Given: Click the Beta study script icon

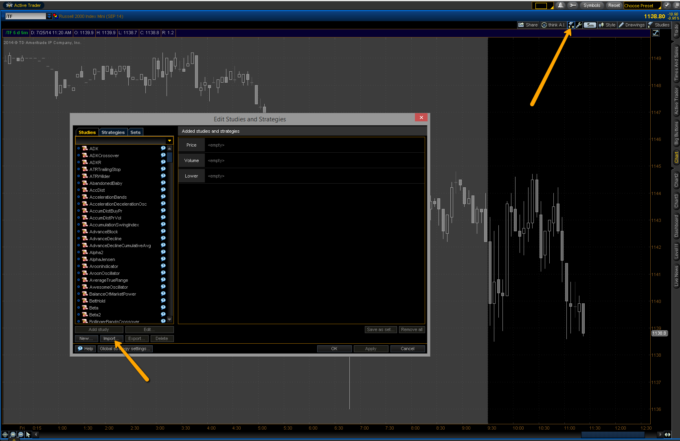Looking at the screenshot, I should click(85, 307).
